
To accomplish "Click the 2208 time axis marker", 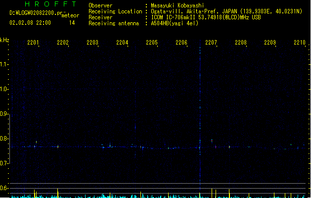I will pos(241,43).
